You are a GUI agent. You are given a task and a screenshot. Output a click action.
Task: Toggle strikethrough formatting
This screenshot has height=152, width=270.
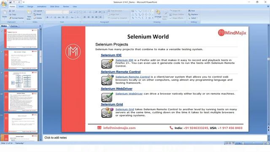pos(59,17)
